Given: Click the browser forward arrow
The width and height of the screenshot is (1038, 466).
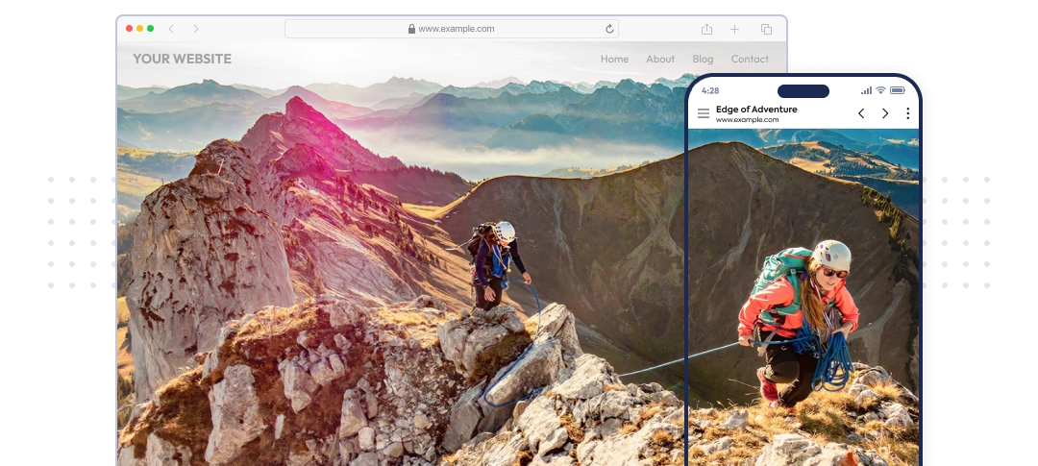Looking at the screenshot, I should tap(196, 29).
